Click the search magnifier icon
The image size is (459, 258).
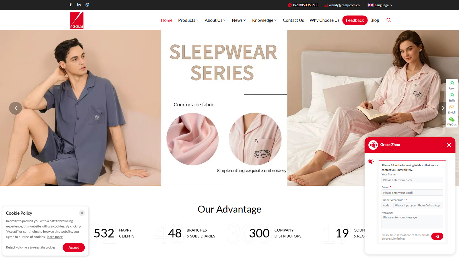[389, 20]
